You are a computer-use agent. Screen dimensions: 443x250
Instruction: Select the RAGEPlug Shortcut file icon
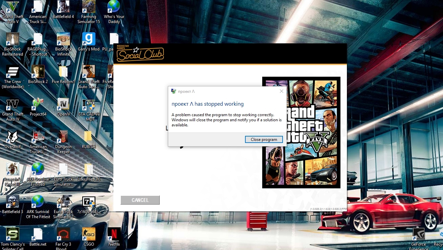pyautogui.click(x=38, y=44)
